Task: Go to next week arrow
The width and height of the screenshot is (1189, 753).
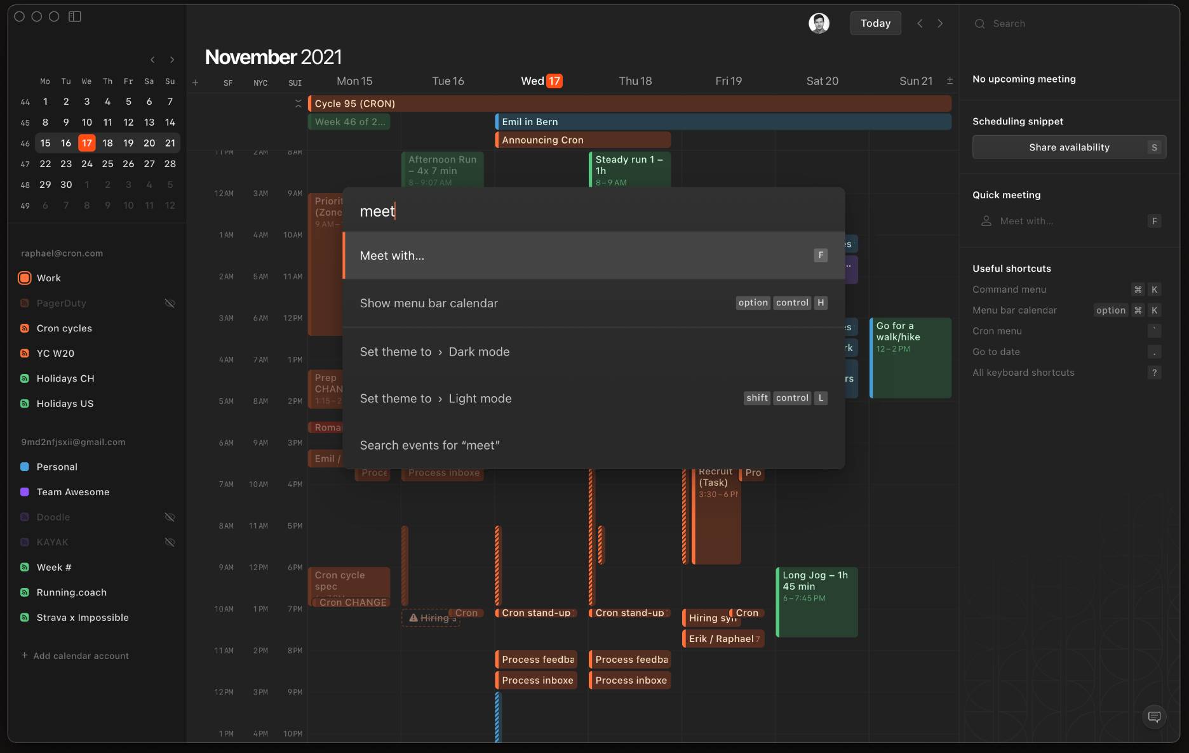Action: pyautogui.click(x=940, y=23)
